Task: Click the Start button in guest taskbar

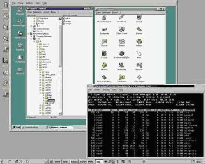Action: (16, 127)
